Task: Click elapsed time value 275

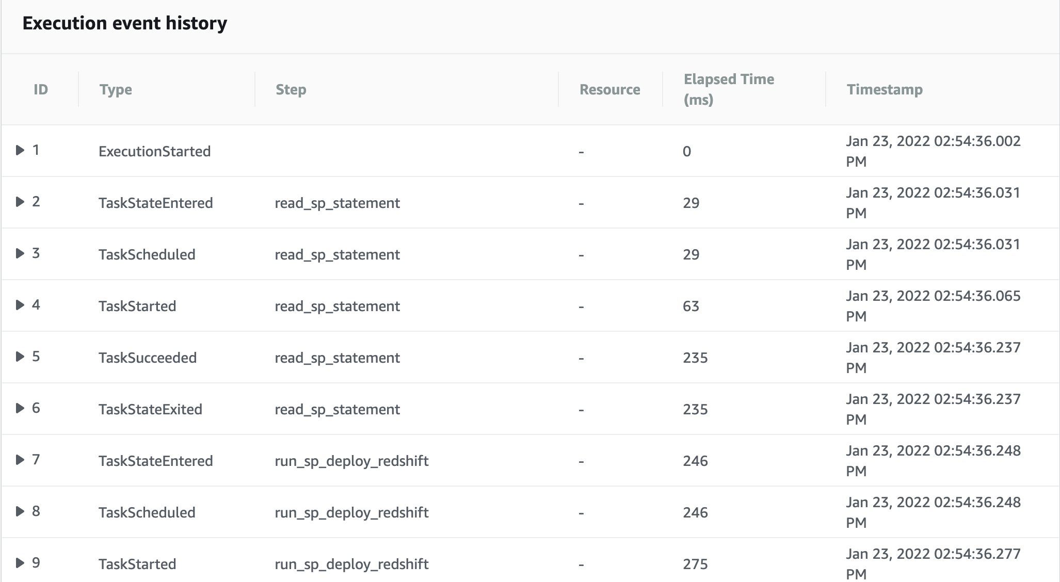Action: pos(695,564)
